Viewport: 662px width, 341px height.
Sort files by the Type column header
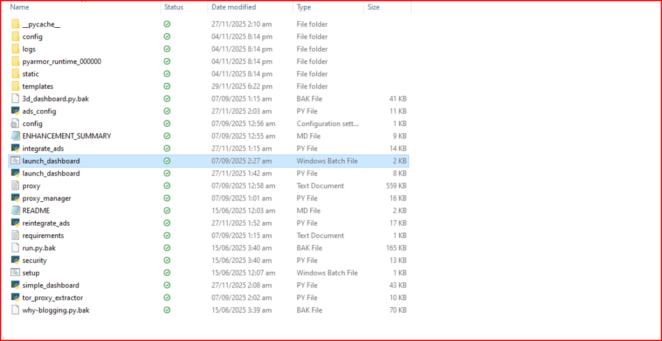[304, 7]
